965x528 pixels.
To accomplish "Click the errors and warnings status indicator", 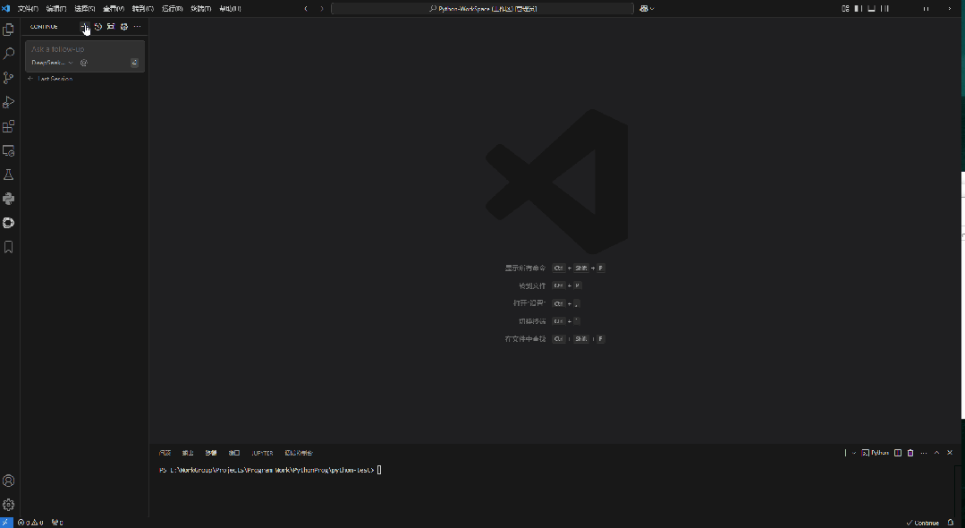I will [x=29, y=522].
